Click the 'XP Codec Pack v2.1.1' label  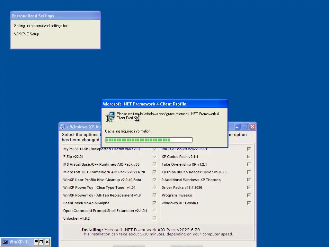tap(180, 157)
